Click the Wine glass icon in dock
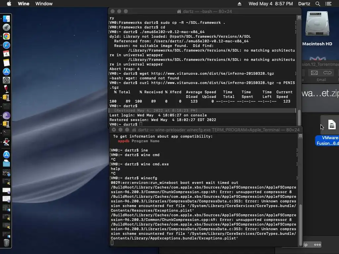This screenshot has height=254, width=339. (x=6, y=89)
